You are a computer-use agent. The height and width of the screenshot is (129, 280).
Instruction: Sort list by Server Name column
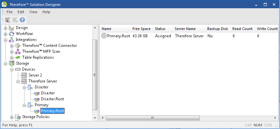(189, 29)
